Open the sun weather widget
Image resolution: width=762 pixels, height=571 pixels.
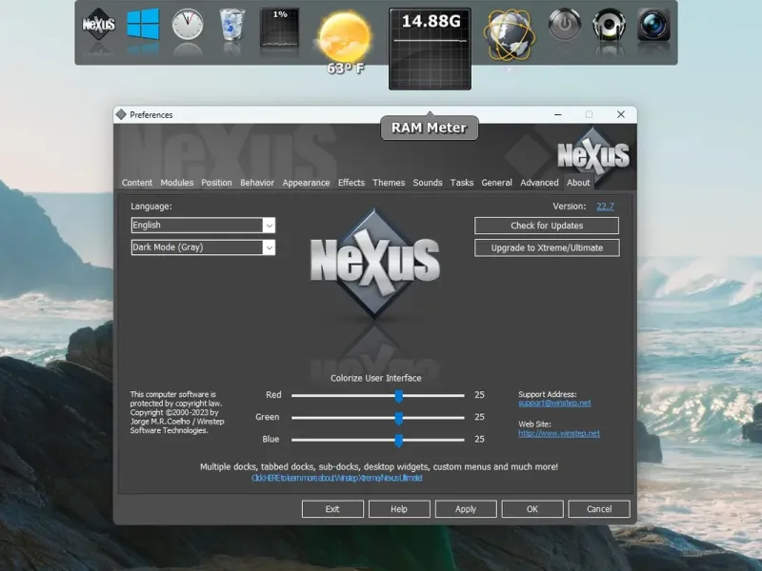[x=345, y=38]
